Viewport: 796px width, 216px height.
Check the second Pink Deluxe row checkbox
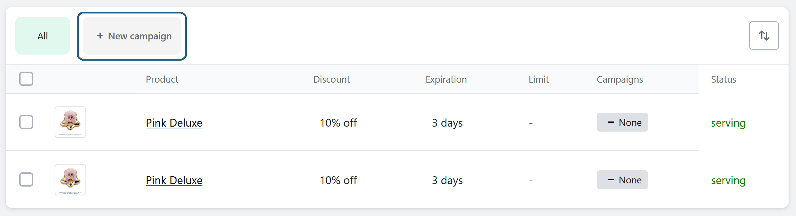pos(26,179)
